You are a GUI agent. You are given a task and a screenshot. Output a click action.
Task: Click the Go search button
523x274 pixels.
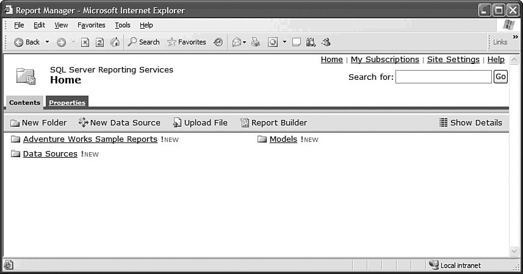point(500,77)
